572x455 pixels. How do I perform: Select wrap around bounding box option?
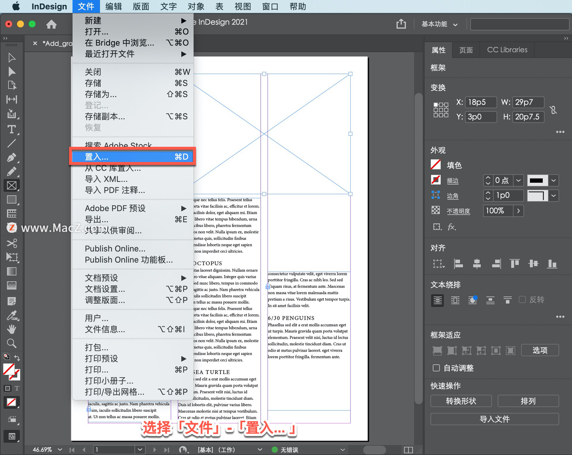455,300
